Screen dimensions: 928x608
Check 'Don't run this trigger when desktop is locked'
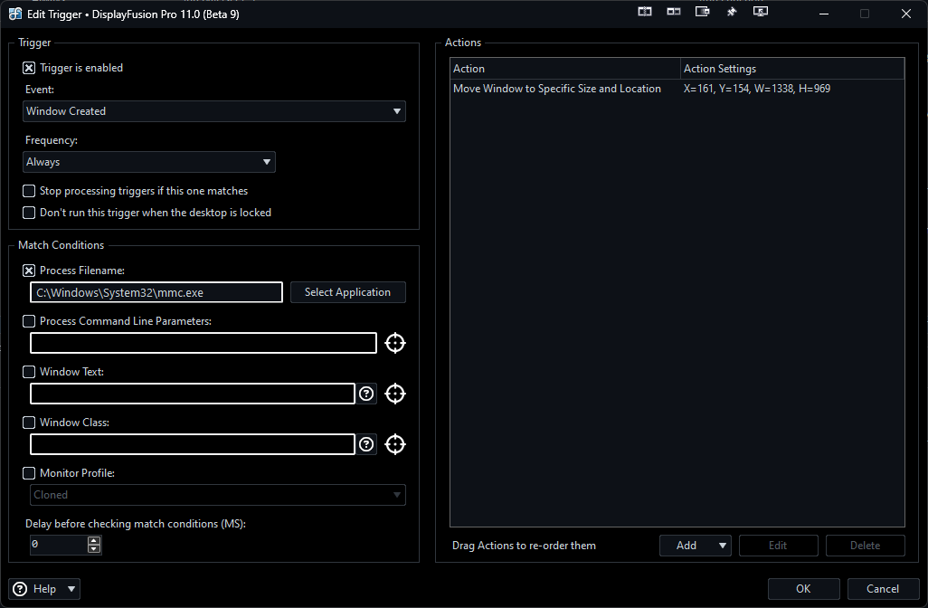(29, 213)
